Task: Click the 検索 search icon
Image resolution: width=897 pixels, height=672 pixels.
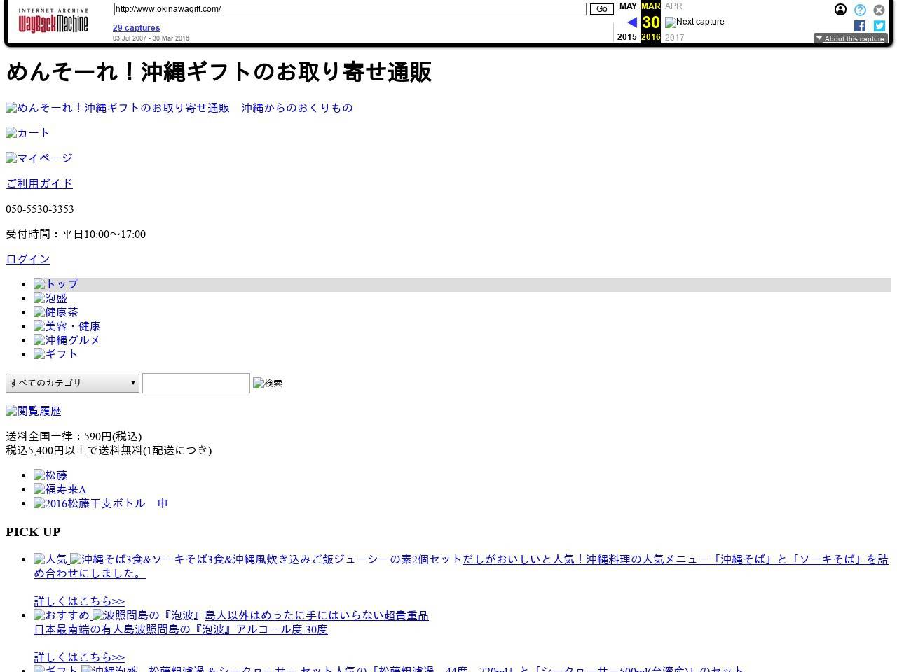Action: [x=267, y=383]
